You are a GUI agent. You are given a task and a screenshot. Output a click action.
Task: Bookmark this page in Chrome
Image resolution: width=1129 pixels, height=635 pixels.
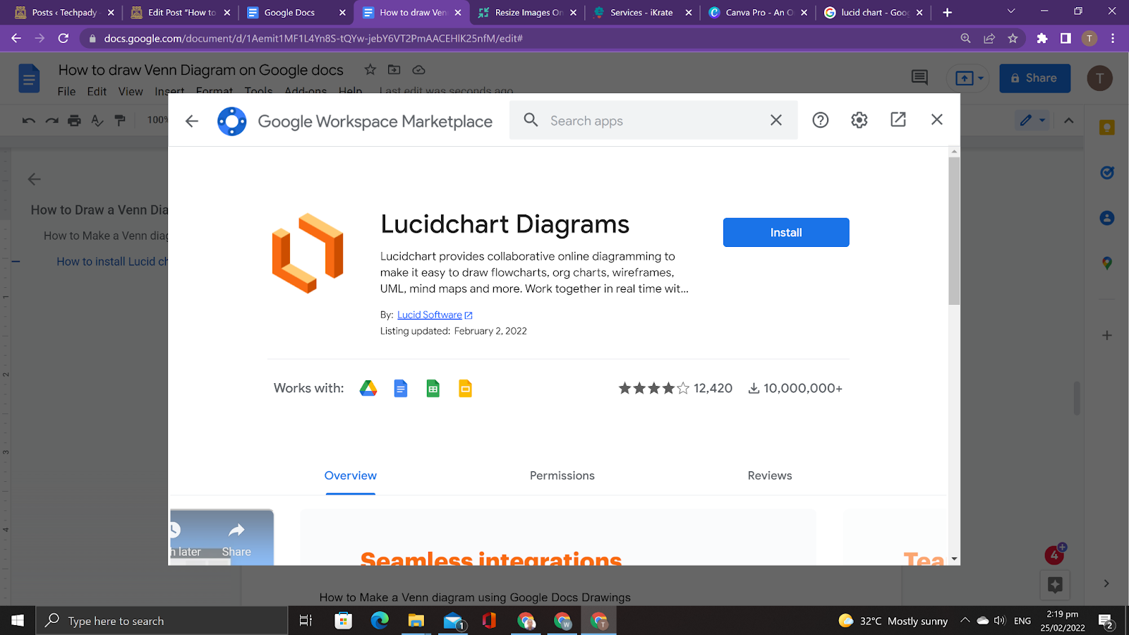point(1013,38)
